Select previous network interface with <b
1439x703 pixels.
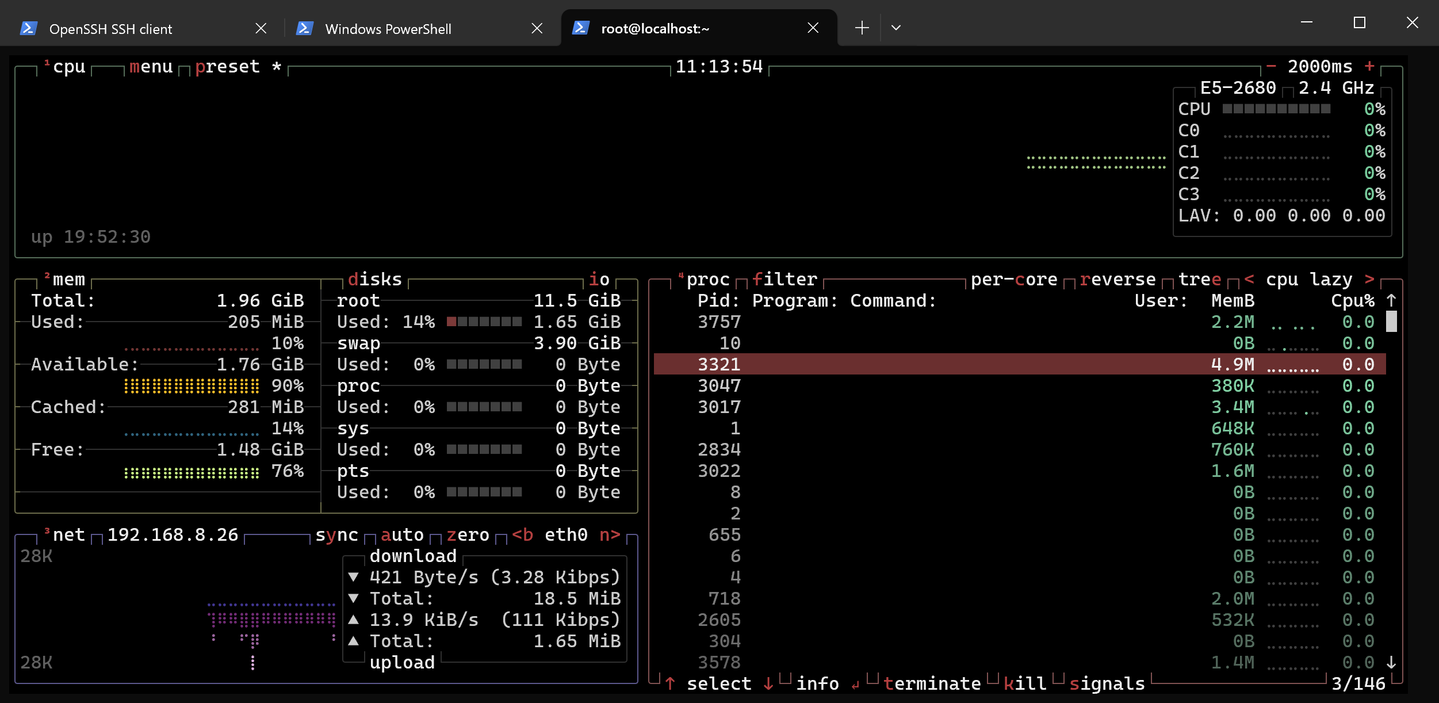522,535
